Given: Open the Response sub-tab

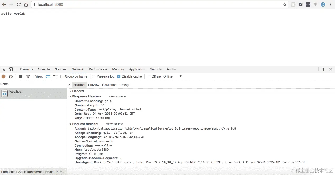Looking at the screenshot, I should [x=109, y=85].
